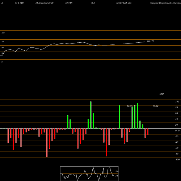Viewport: 181px width, 181px height.
Task: Click the 50 level label on RSI axis
Action: (x=3, y=47)
